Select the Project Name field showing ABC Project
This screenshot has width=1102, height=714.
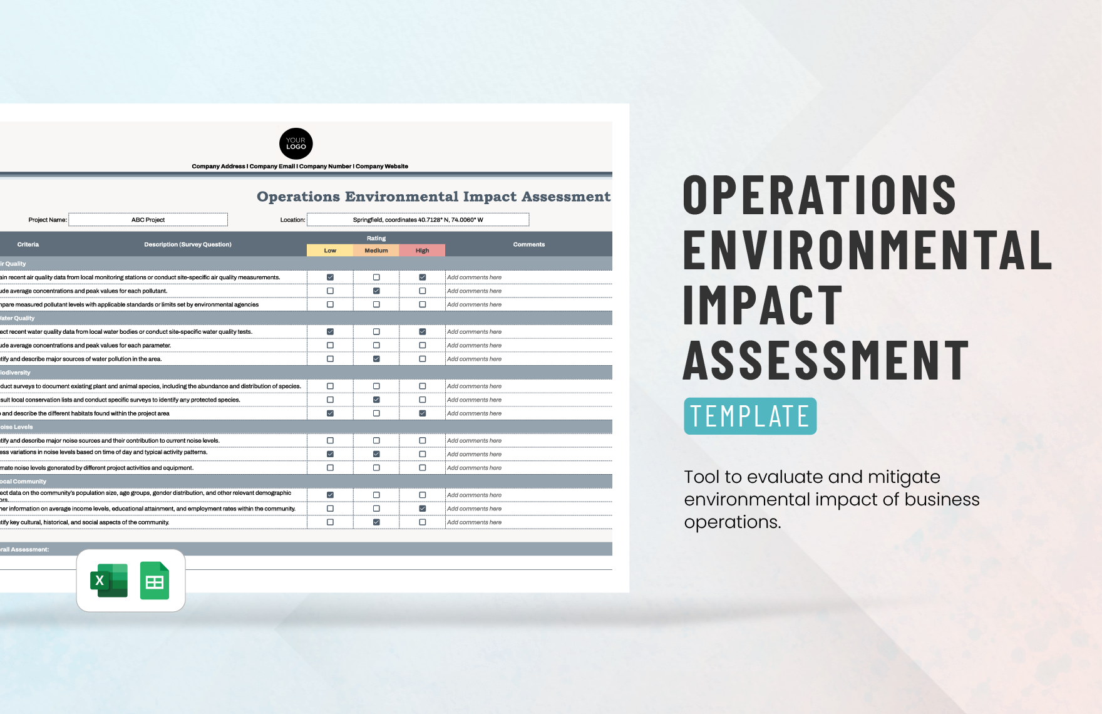click(148, 219)
